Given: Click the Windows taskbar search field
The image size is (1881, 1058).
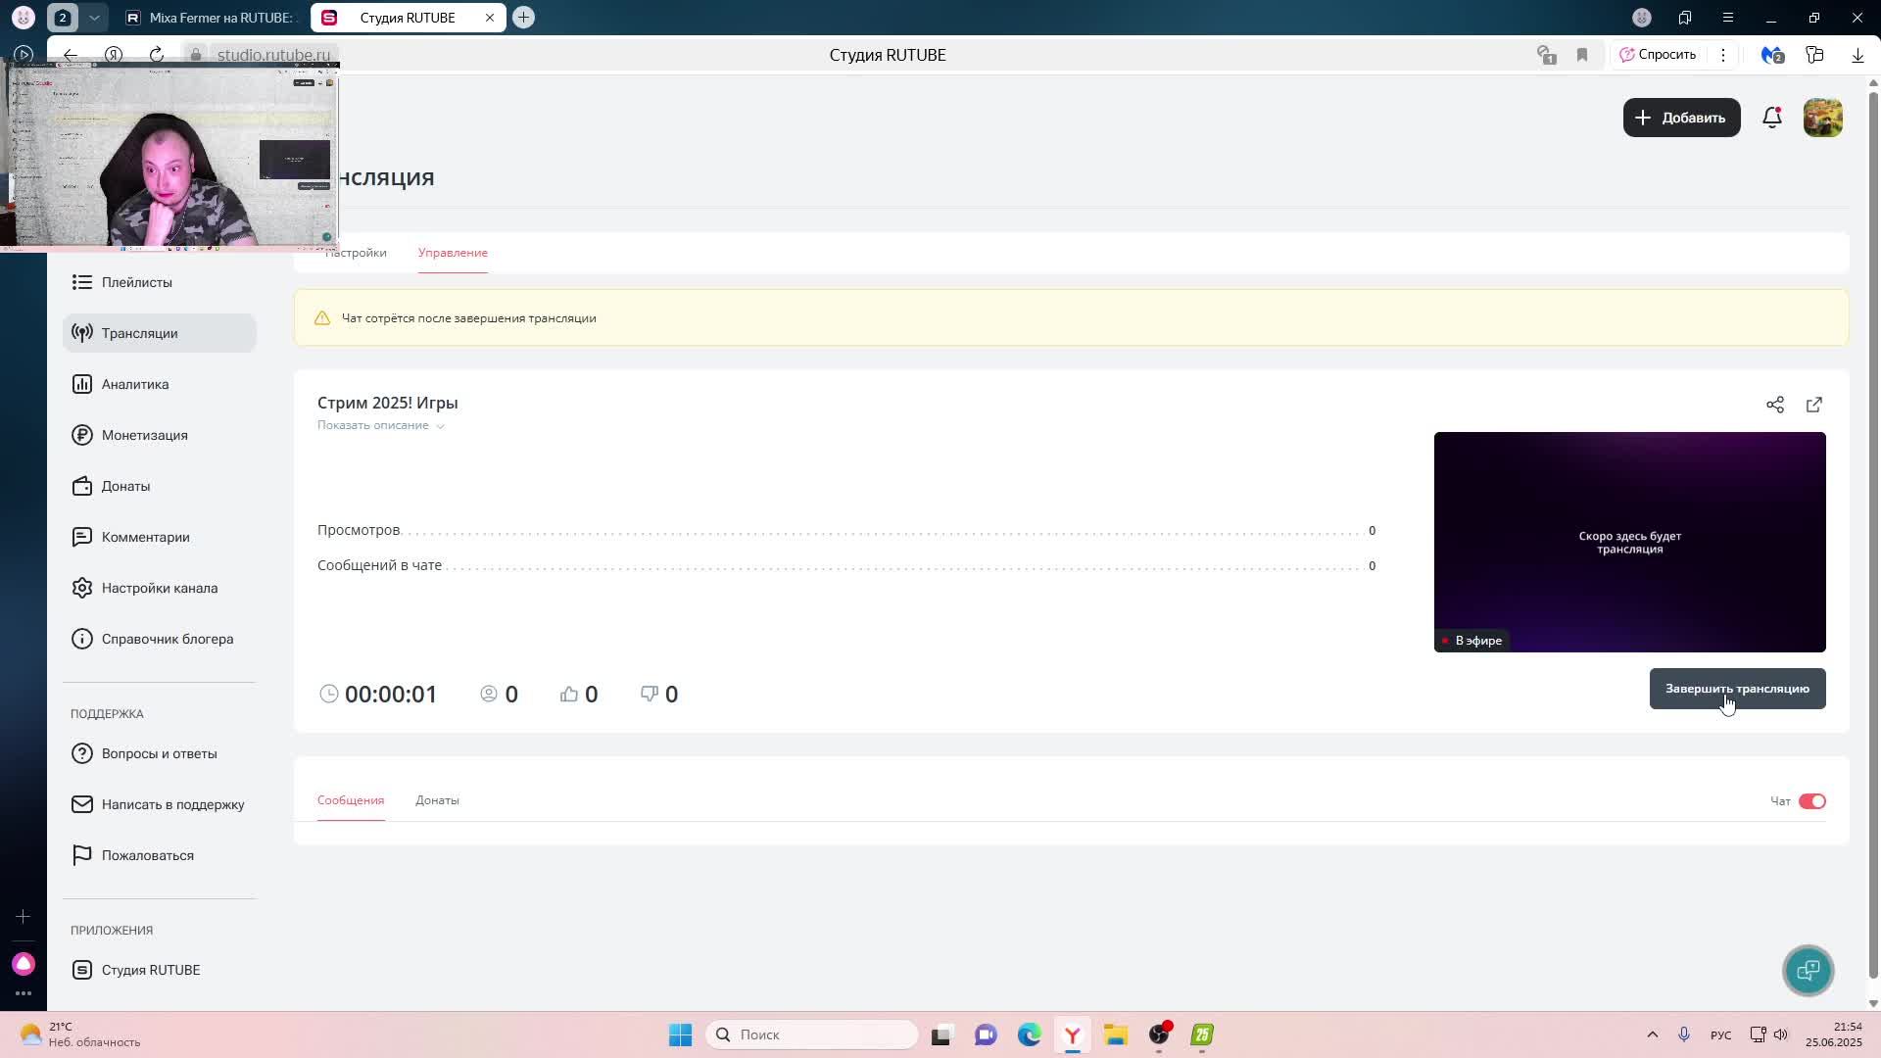Looking at the screenshot, I should click(813, 1034).
